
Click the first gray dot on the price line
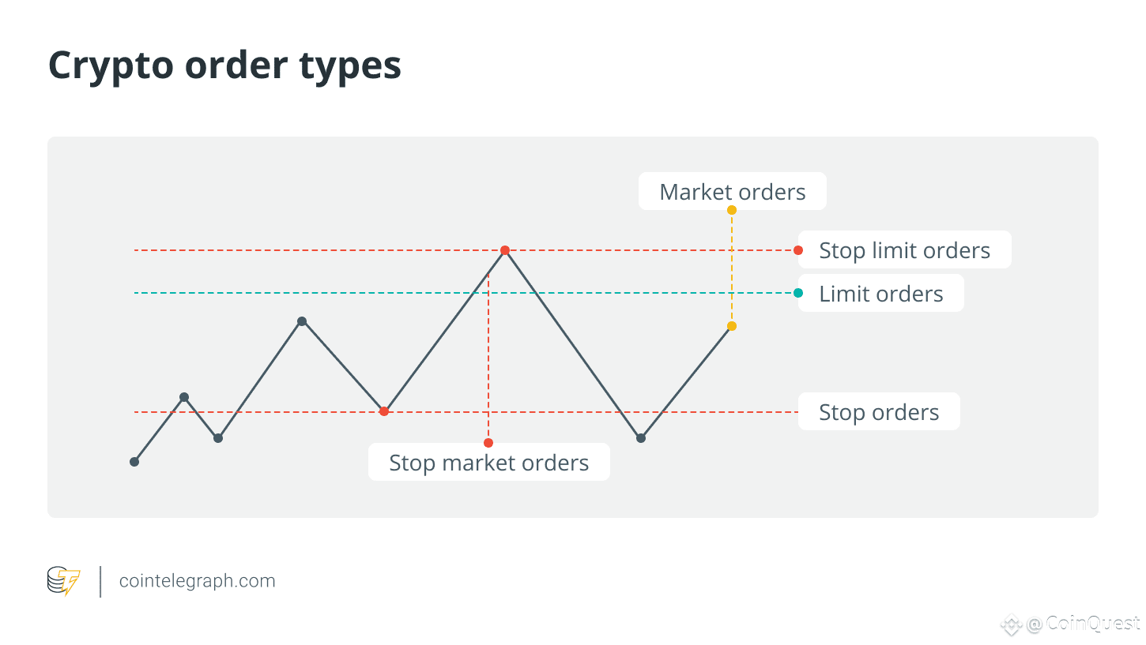click(134, 462)
